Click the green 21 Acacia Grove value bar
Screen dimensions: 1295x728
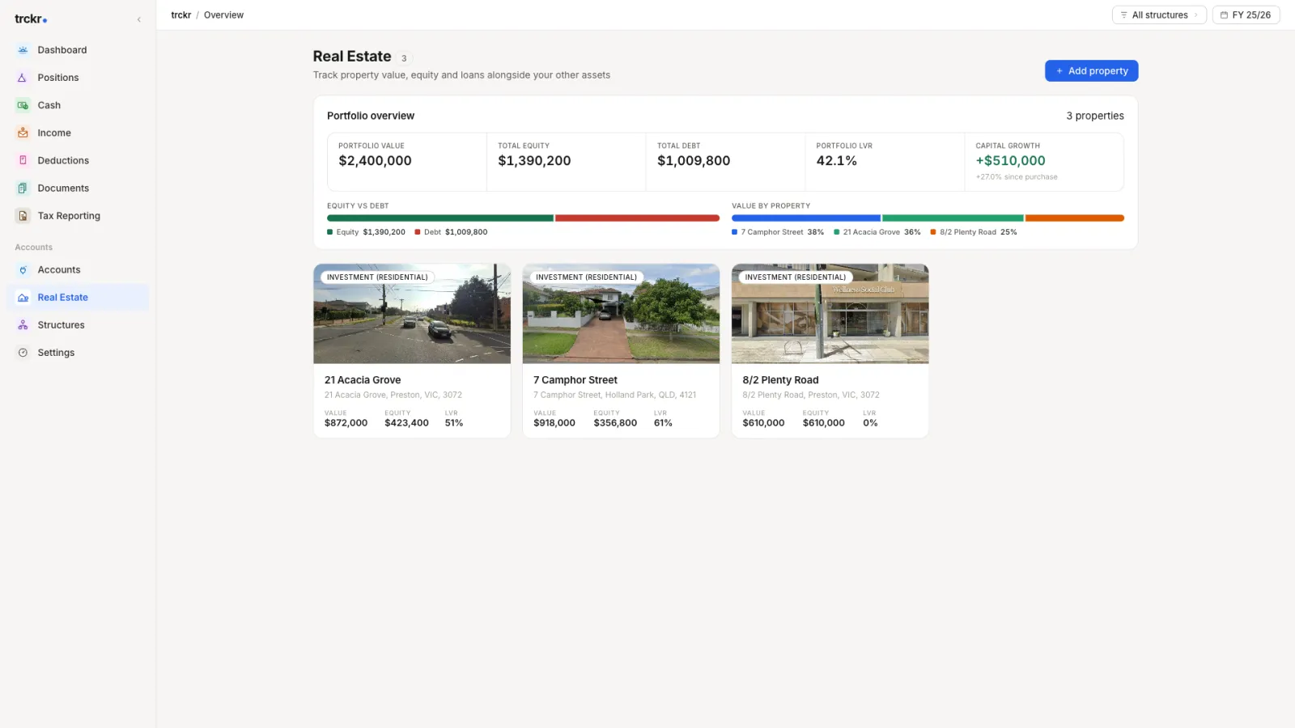coord(953,218)
